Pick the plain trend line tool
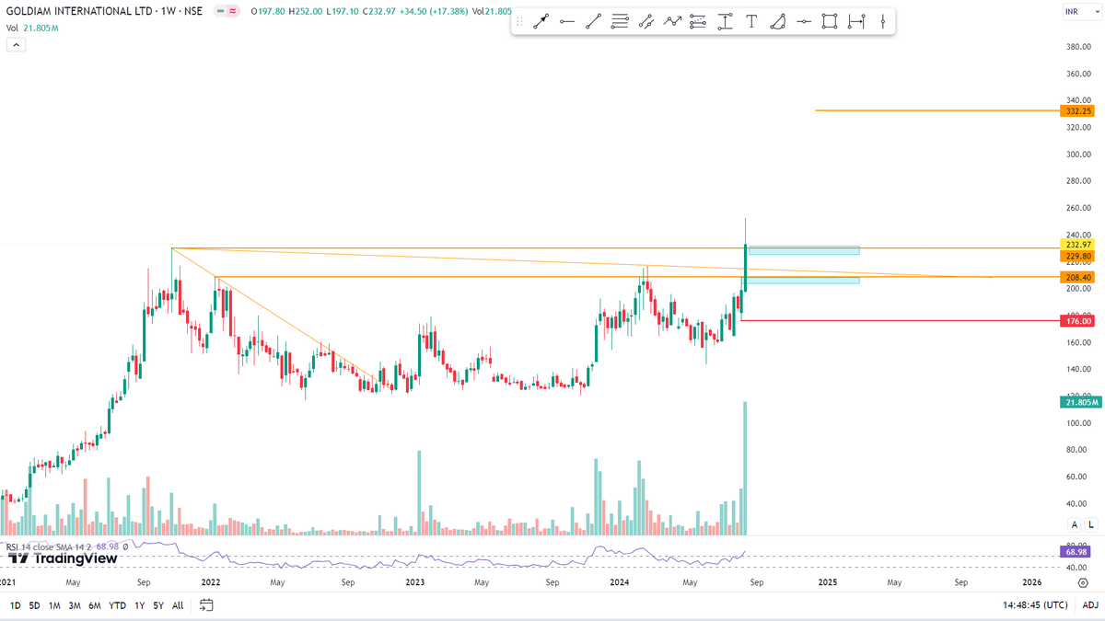Image resolution: width=1105 pixels, height=621 pixels. pyautogui.click(x=593, y=21)
